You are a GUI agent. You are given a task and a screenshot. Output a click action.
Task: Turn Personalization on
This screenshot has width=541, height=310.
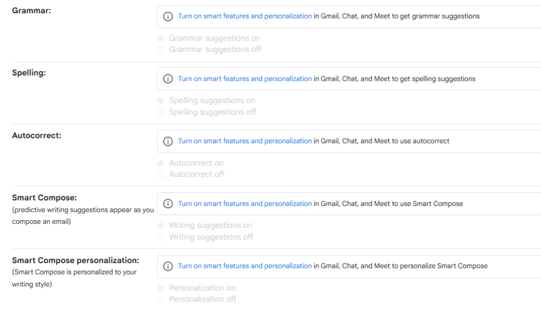(161, 288)
